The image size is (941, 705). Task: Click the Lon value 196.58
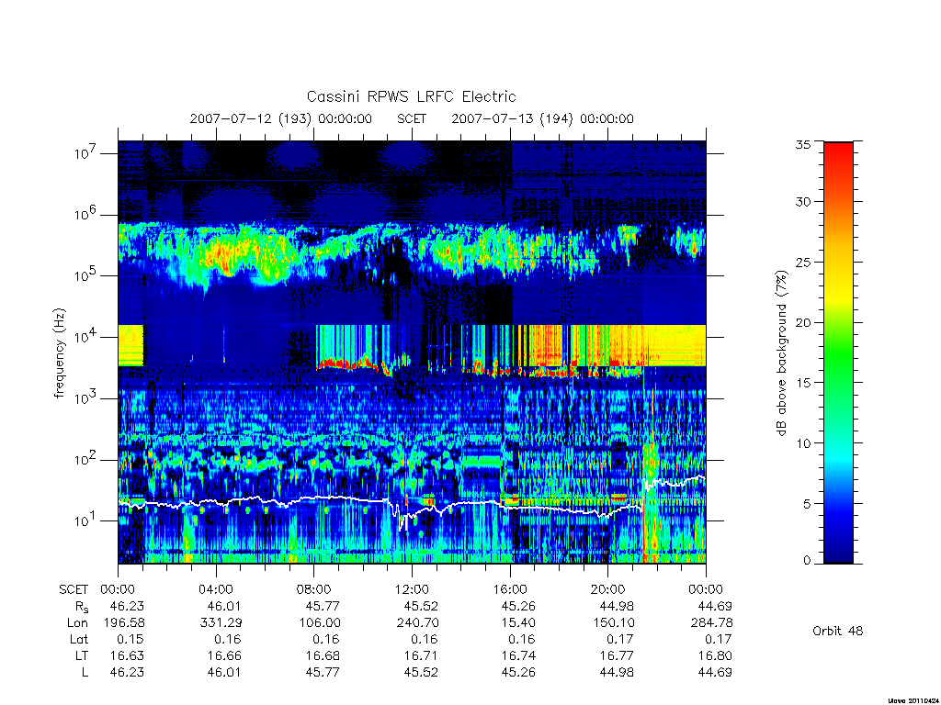coord(124,623)
